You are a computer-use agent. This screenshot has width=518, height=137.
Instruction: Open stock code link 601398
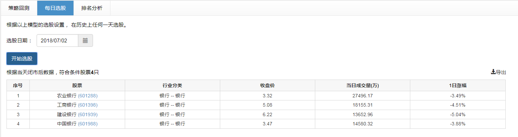click(88, 105)
